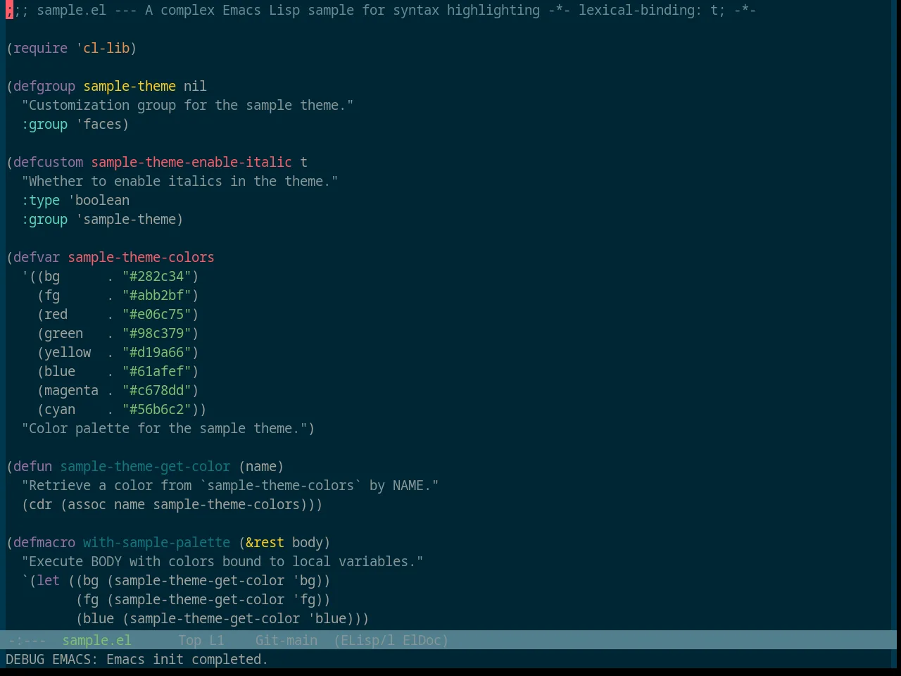This screenshot has height=676, width=901.
Task: Click the echo area message 'Emacs init completed.'
Action: click(x=187, y=659)
